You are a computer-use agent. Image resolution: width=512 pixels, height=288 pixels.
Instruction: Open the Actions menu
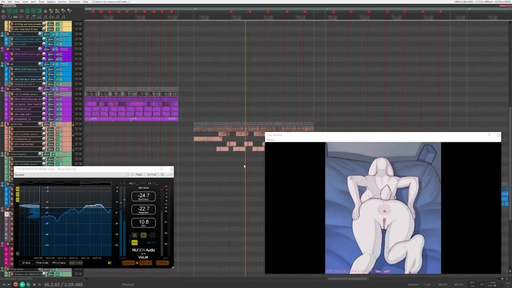62,2
